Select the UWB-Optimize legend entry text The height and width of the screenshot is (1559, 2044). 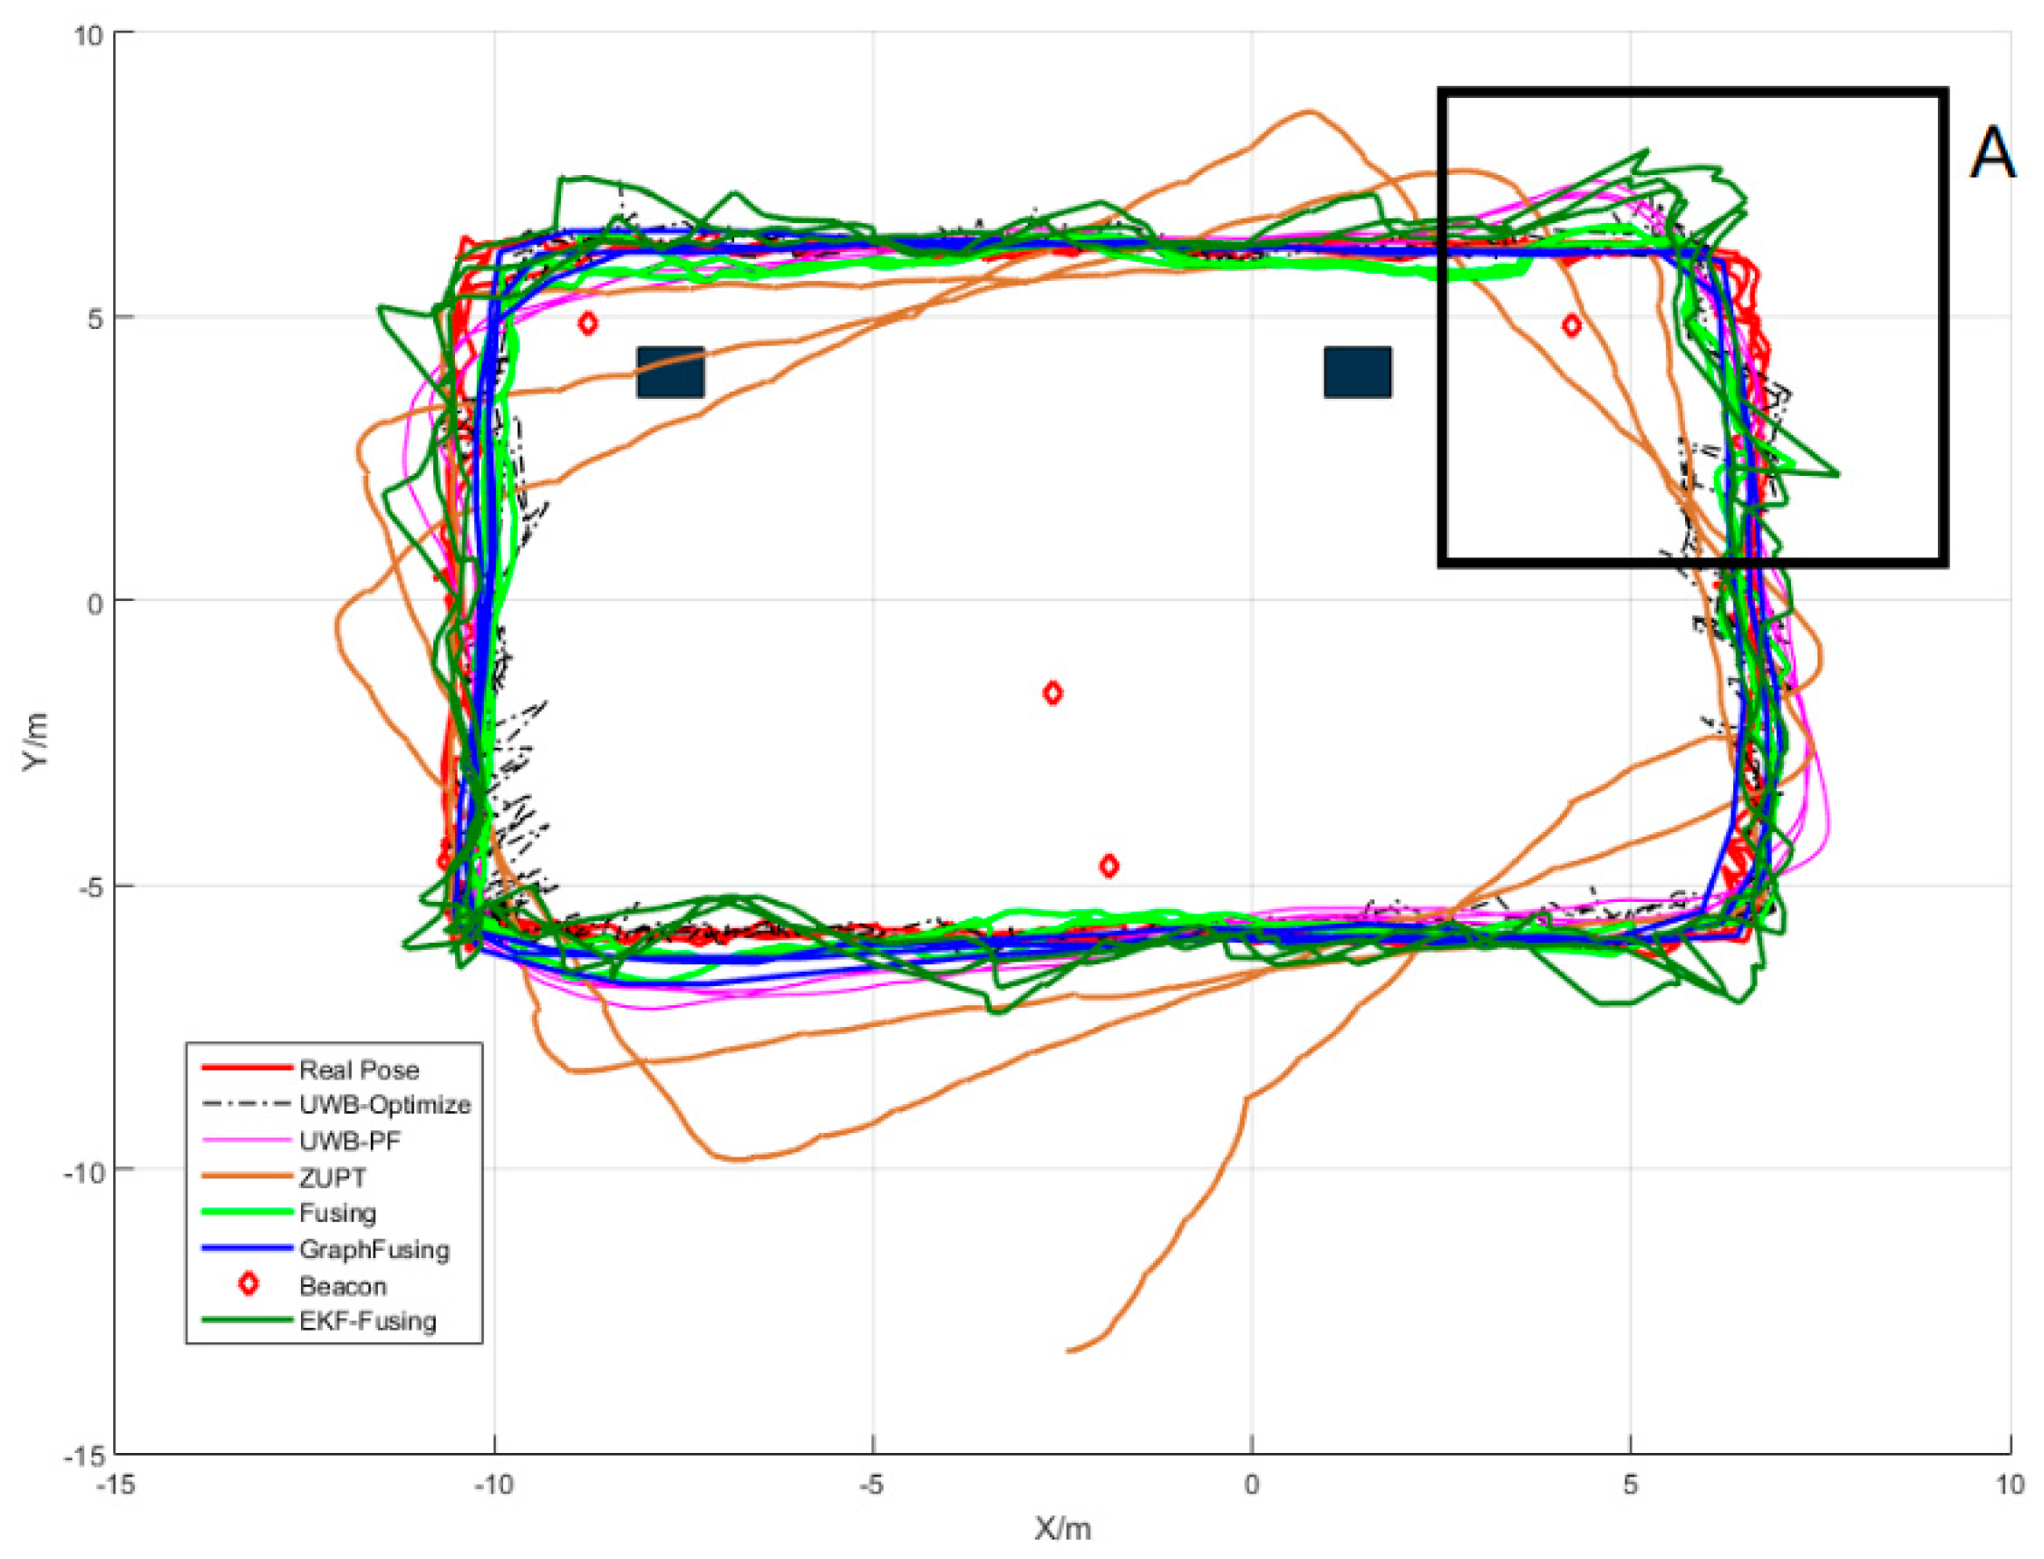coord(384,1104)
